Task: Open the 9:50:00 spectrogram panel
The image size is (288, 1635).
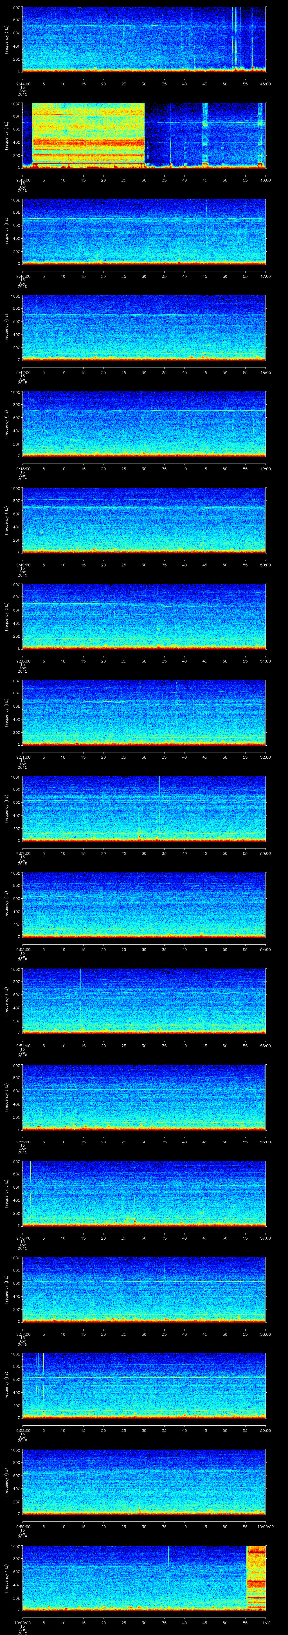Action: point(144,616)
